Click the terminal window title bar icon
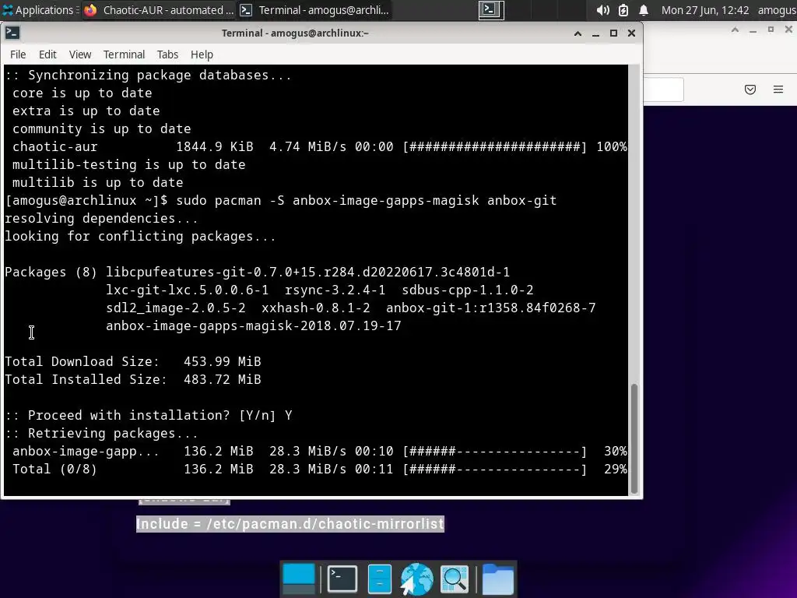 coord(12,33)
